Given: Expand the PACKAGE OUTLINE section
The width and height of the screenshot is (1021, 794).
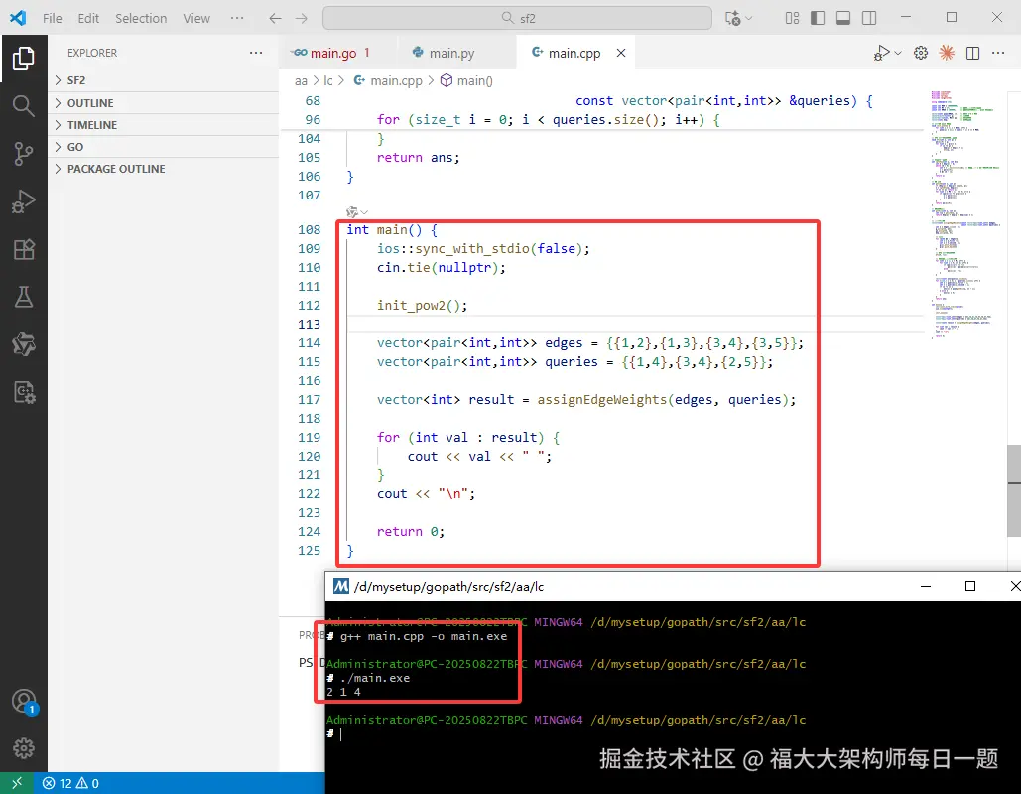Looking at the screenshot, I should point(163,169).
